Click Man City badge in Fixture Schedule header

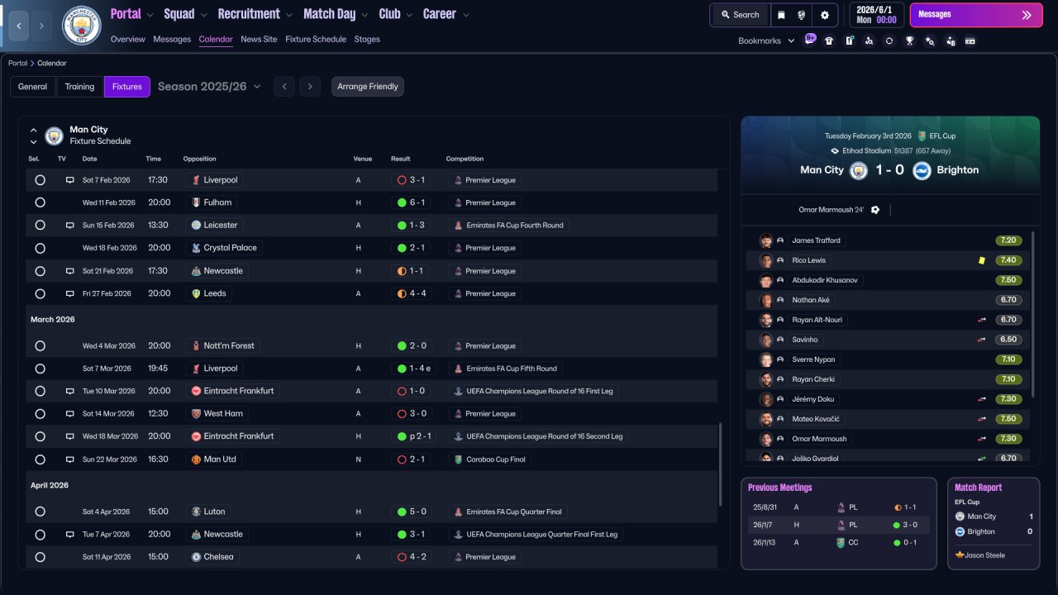coord(55,136)
